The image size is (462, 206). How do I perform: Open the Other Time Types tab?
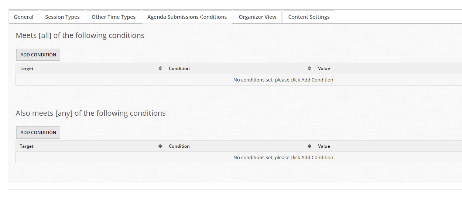pyautogui.click(x=113, y=17)
